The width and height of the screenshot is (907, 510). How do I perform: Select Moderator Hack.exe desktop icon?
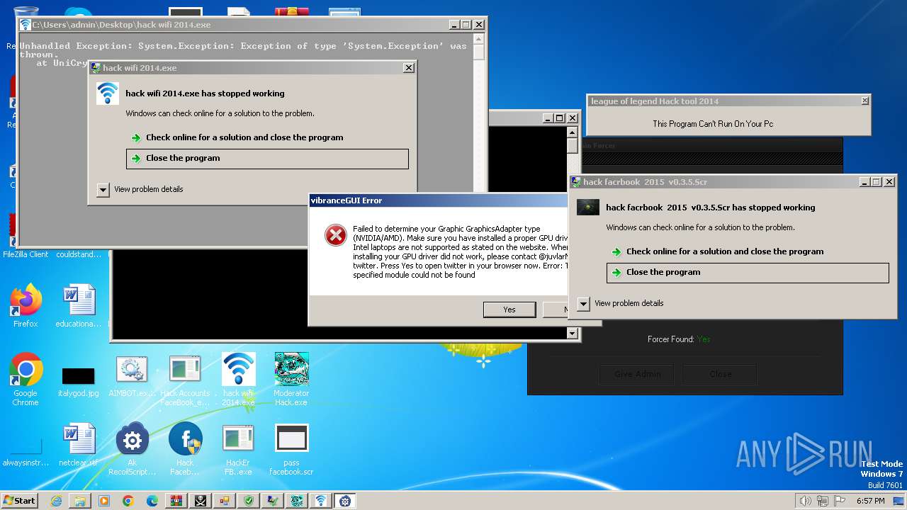coord(291,380)
